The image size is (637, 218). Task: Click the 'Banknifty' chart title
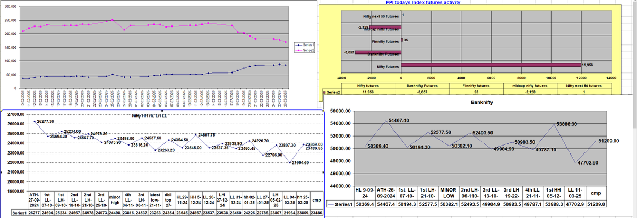pyautogui.click(x=483, y=103)
